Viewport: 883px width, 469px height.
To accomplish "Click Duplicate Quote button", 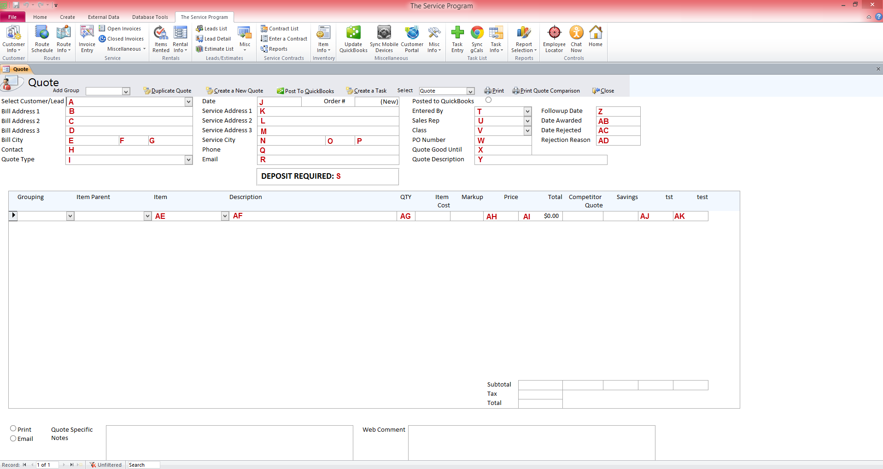I will [x=167, y=91].
